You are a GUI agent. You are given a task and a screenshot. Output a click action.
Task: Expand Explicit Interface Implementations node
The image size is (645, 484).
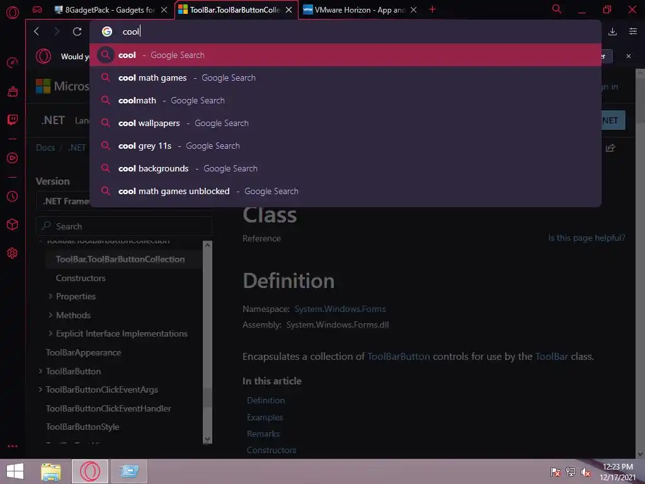(x=50, y=333)
